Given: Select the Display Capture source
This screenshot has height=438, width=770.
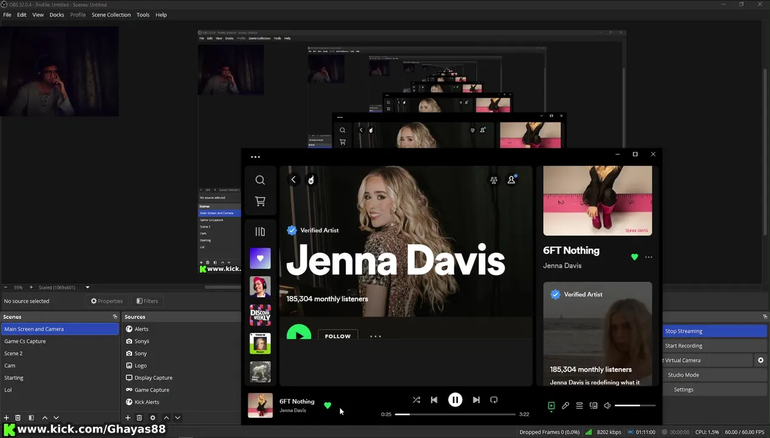Looking at the screenshot, I should point(182,378).
